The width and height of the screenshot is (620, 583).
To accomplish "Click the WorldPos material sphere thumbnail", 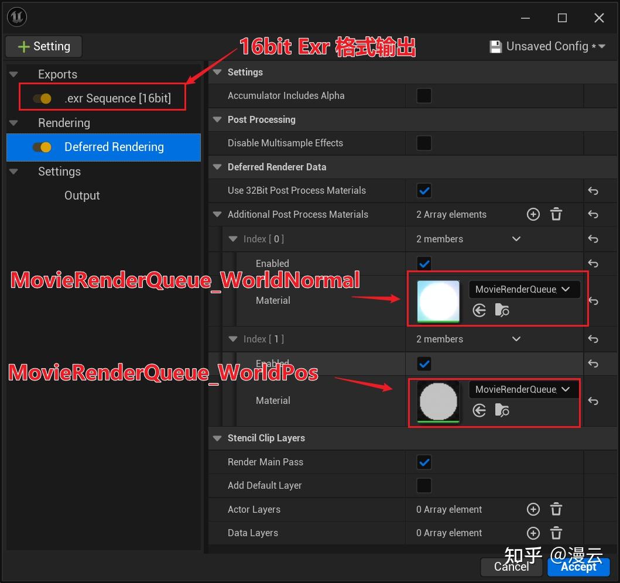I will click(x=438, y=402).
